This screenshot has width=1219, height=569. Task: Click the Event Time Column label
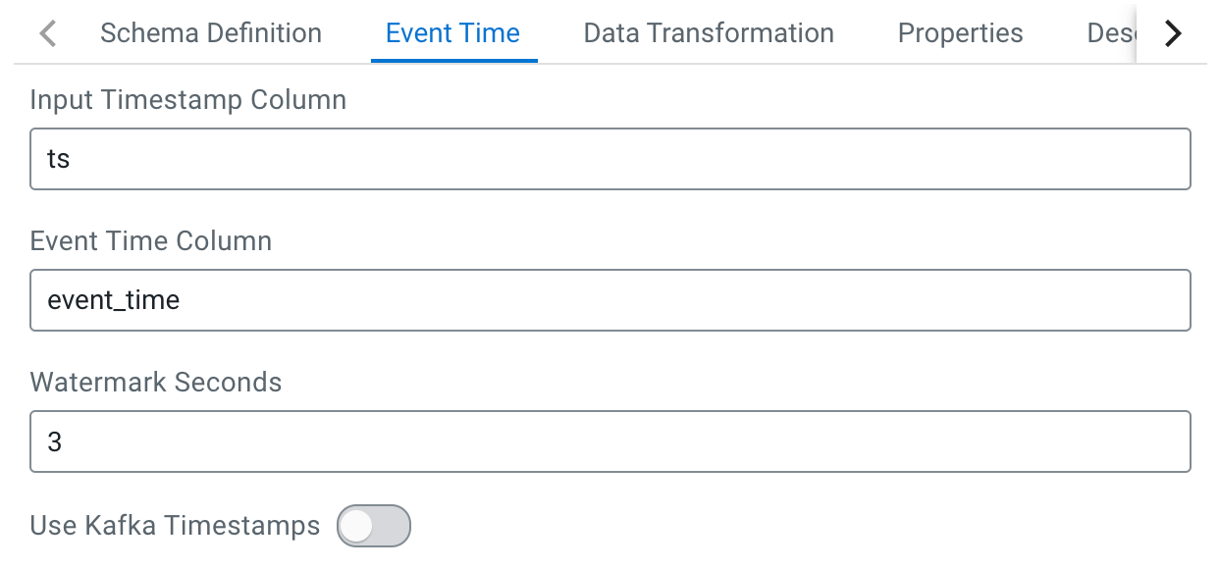pos(150,241)
